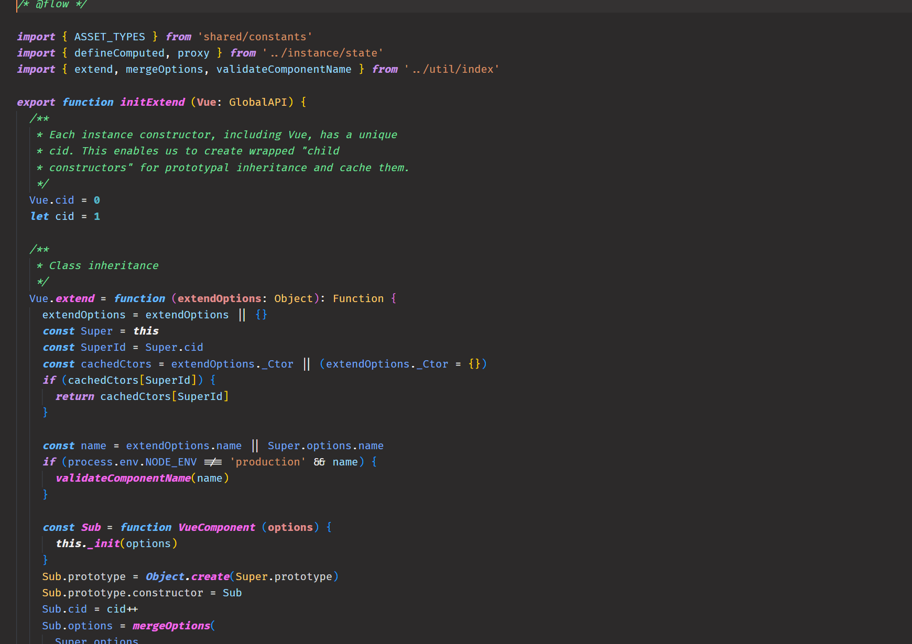Click 'this._init(options)' call
912x644 pixels.
[116, 543]
